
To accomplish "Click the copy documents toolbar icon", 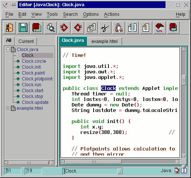I will click(91, 28).
